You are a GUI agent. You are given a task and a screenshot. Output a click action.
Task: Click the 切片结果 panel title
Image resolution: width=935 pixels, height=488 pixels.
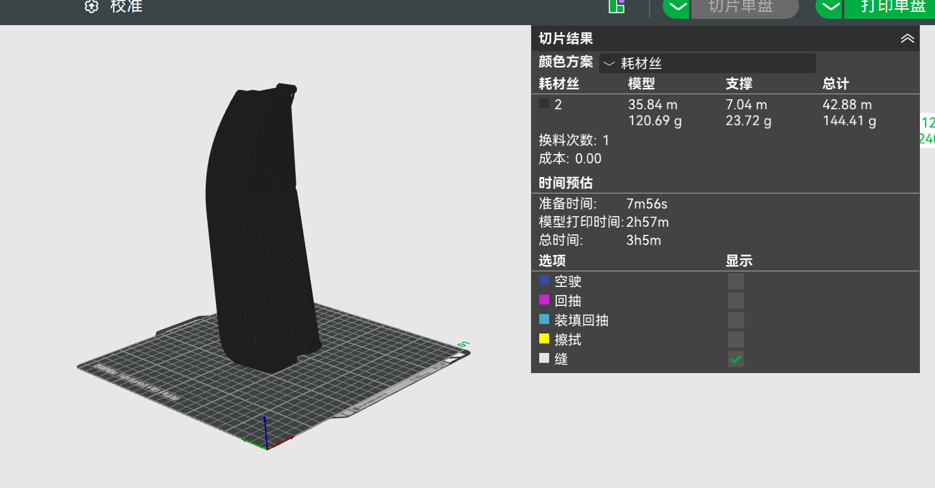click(566, 39)
